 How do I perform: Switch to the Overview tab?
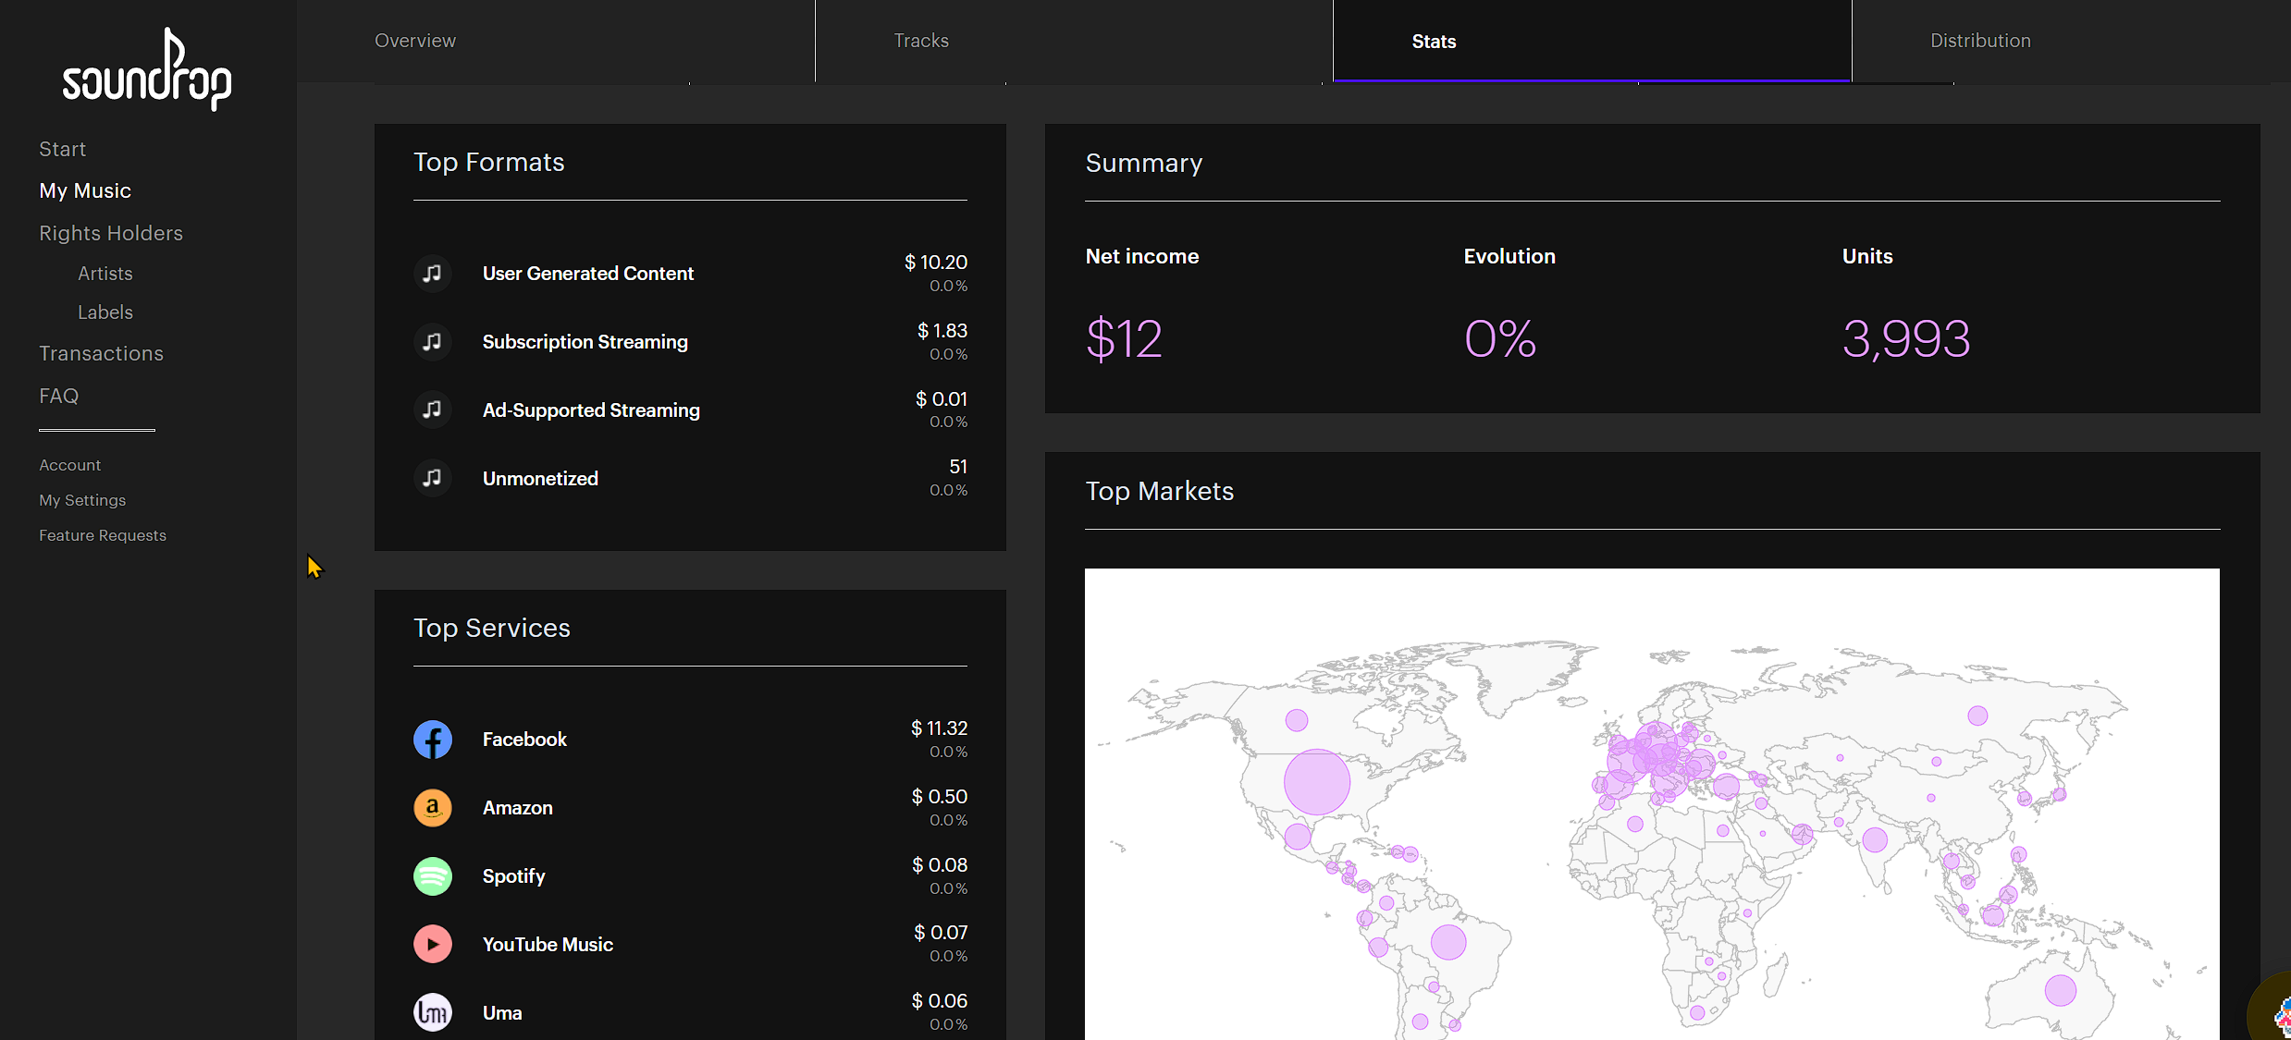click(415, 41)
